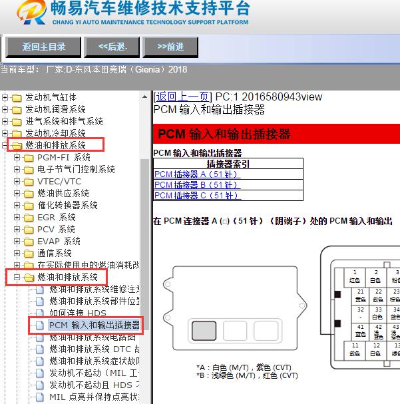Expand the VTEC/VTC node
400x404 pixels.
click(x=17, y=181)
